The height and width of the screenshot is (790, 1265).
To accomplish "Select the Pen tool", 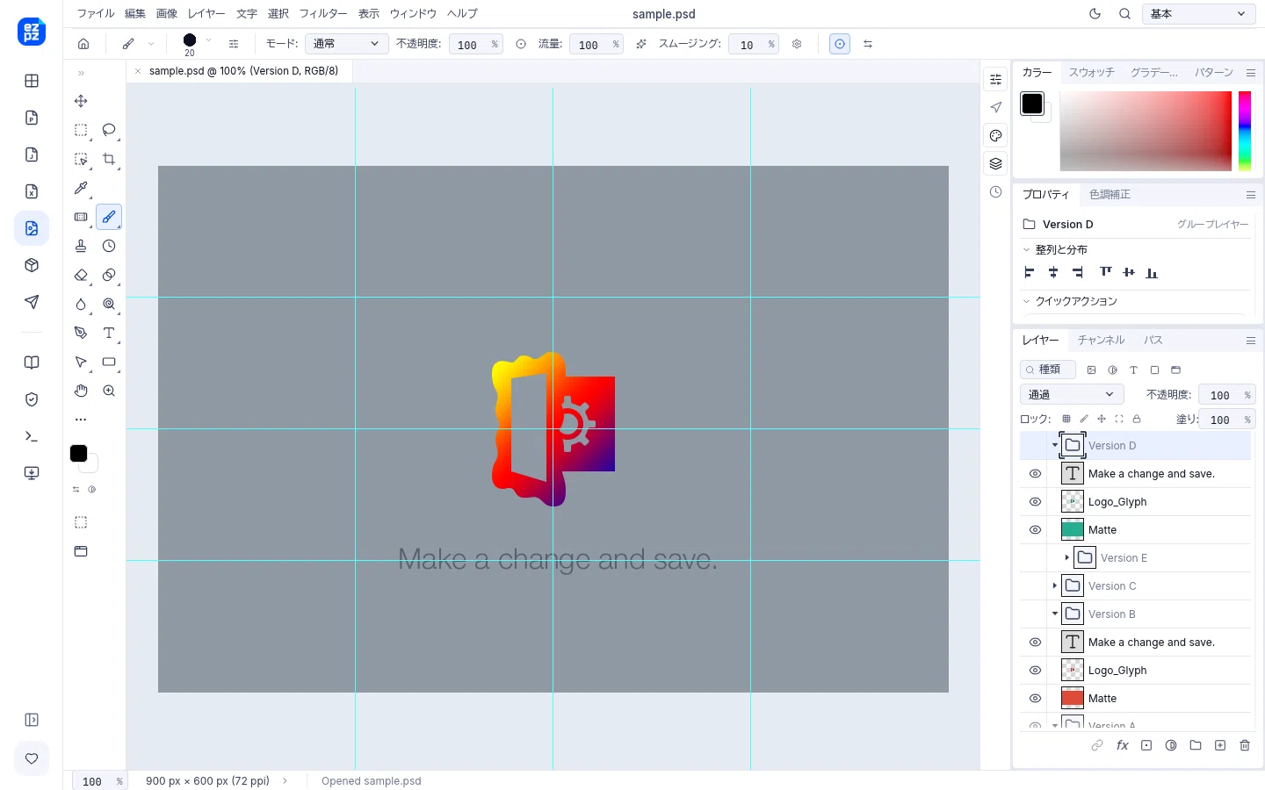I will coord(81,333).
